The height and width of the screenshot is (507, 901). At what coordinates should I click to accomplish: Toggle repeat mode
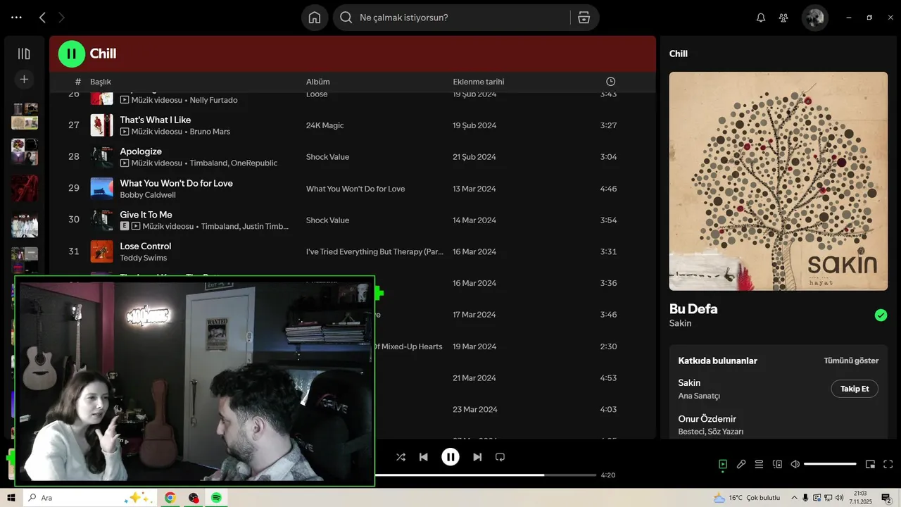[500, 457]
